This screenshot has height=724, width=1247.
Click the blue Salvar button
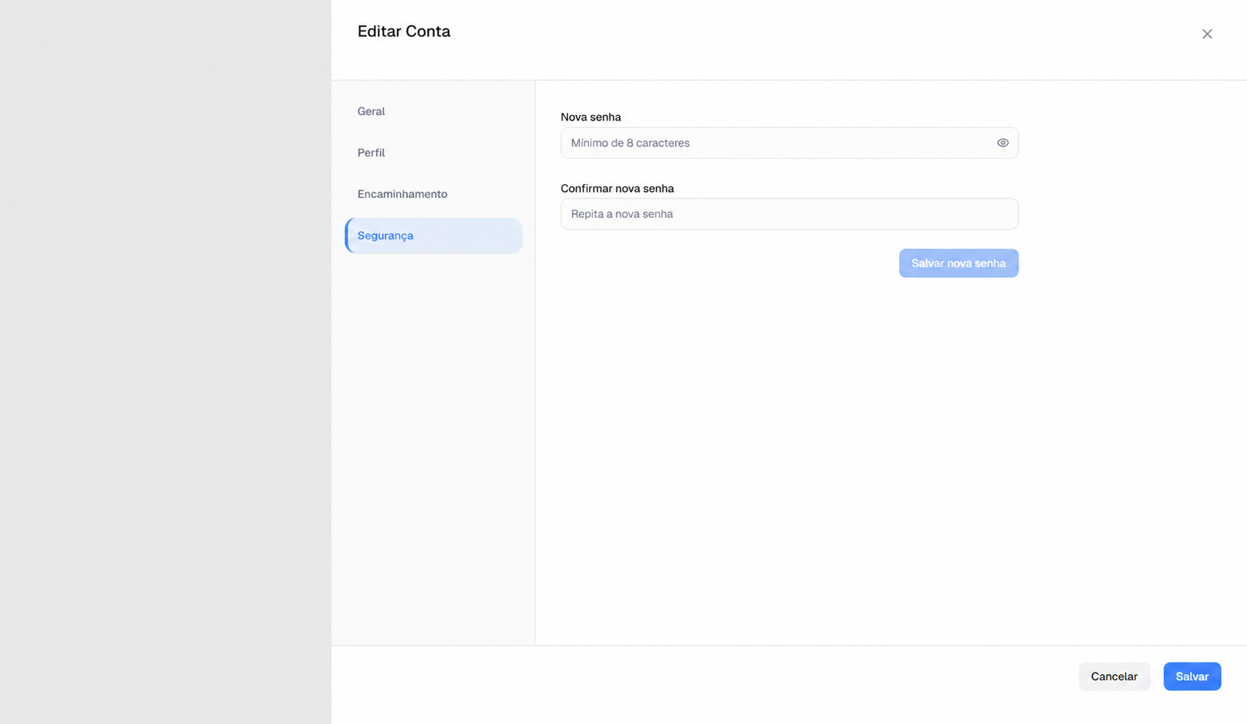tap(1192, 676)
